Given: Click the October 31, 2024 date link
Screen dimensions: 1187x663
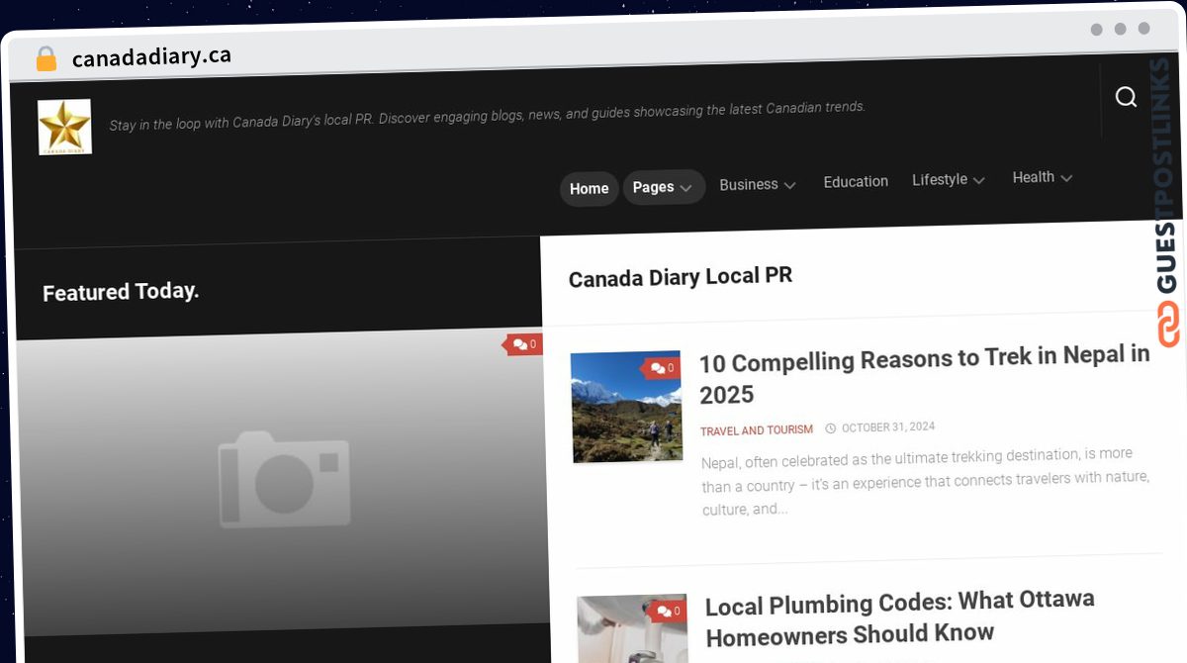Looking at the screenshot, I should pos(888,427).
